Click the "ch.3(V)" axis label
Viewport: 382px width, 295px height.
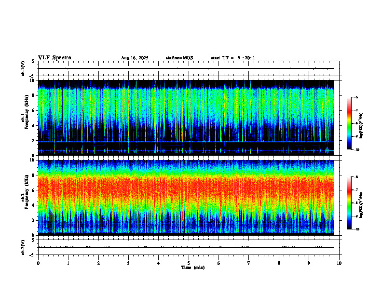pyautogui.click(x=23, y=247)
